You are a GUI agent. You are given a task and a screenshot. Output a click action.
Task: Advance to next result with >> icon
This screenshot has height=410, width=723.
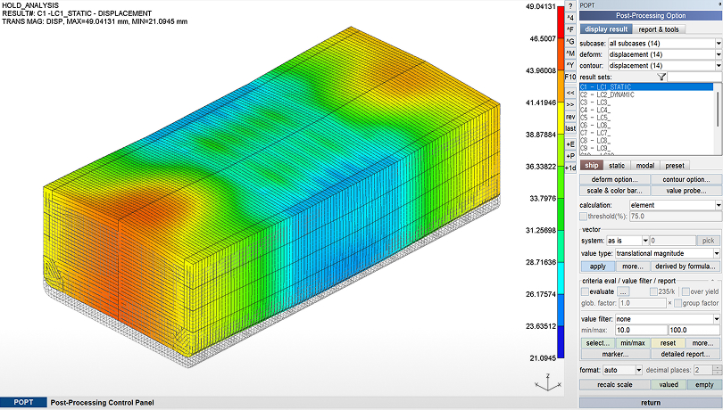tap(570, 104)
